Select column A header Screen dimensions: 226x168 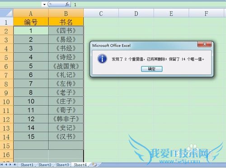[31, 14]
